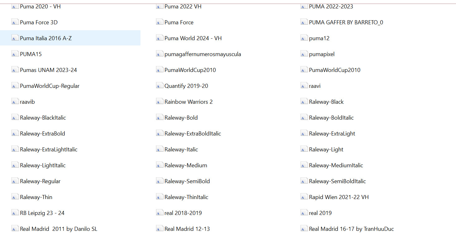Select the font icon for PUMA15
The width and height of the screenshot is (456, 233).
tap(15, 54)
